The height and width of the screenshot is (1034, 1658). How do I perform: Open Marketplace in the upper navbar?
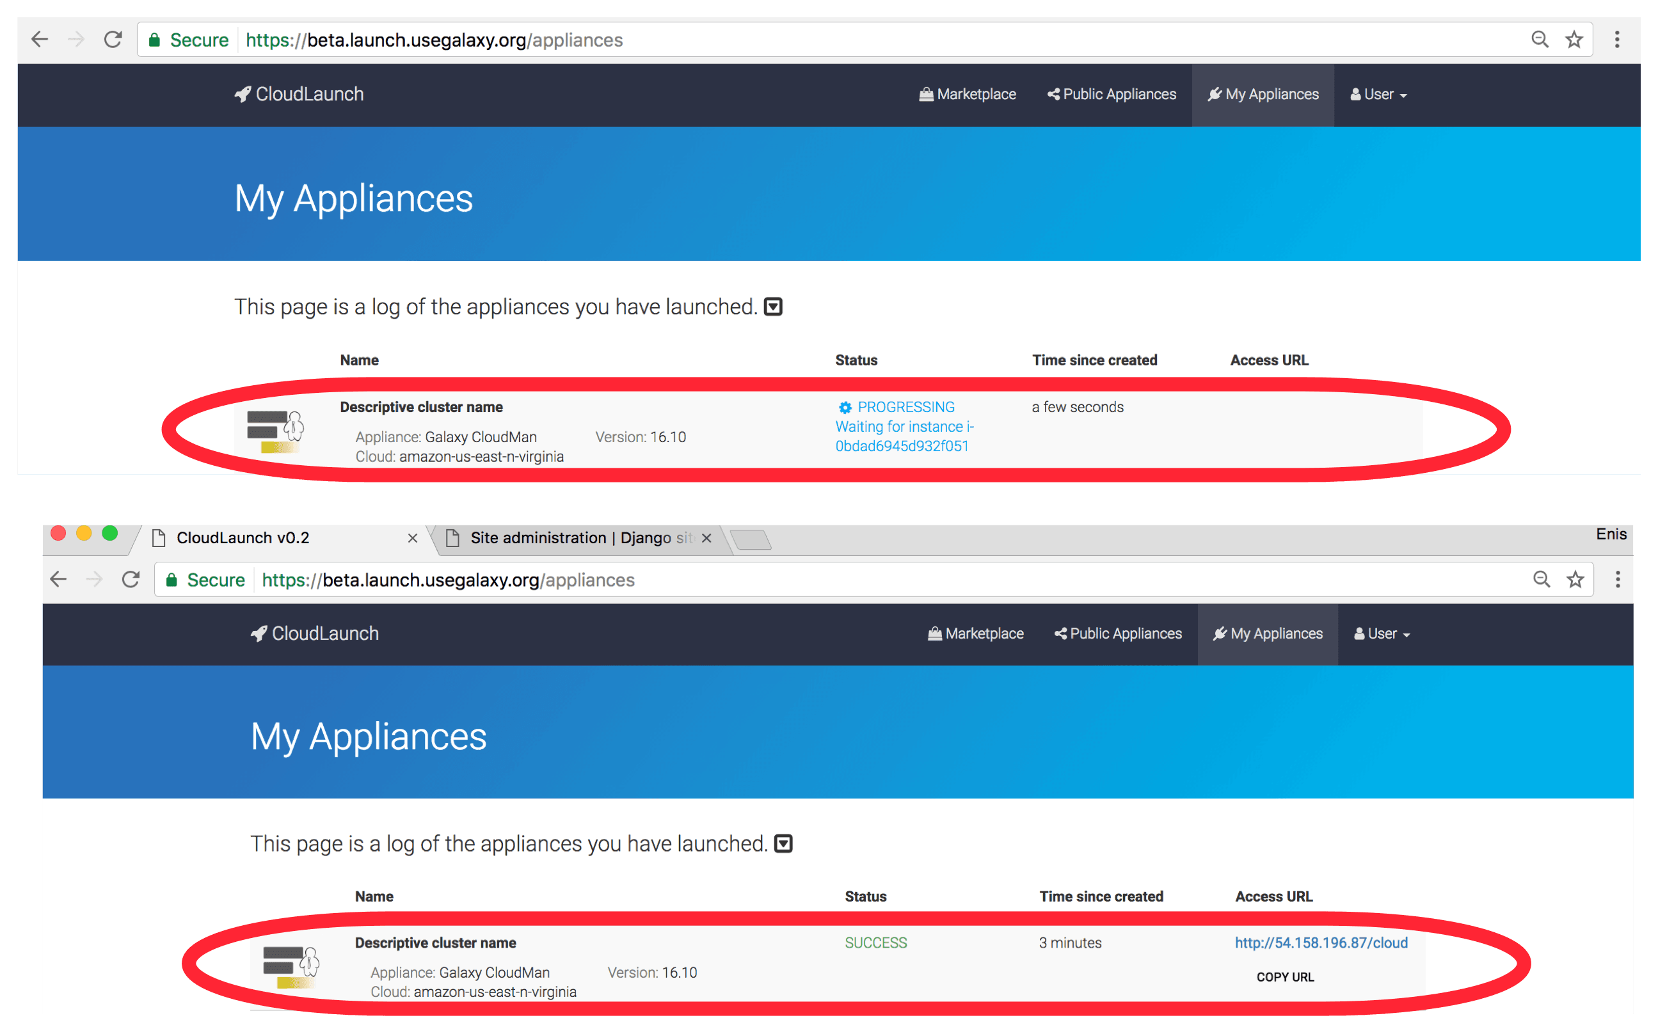click(x=968, y=94)
